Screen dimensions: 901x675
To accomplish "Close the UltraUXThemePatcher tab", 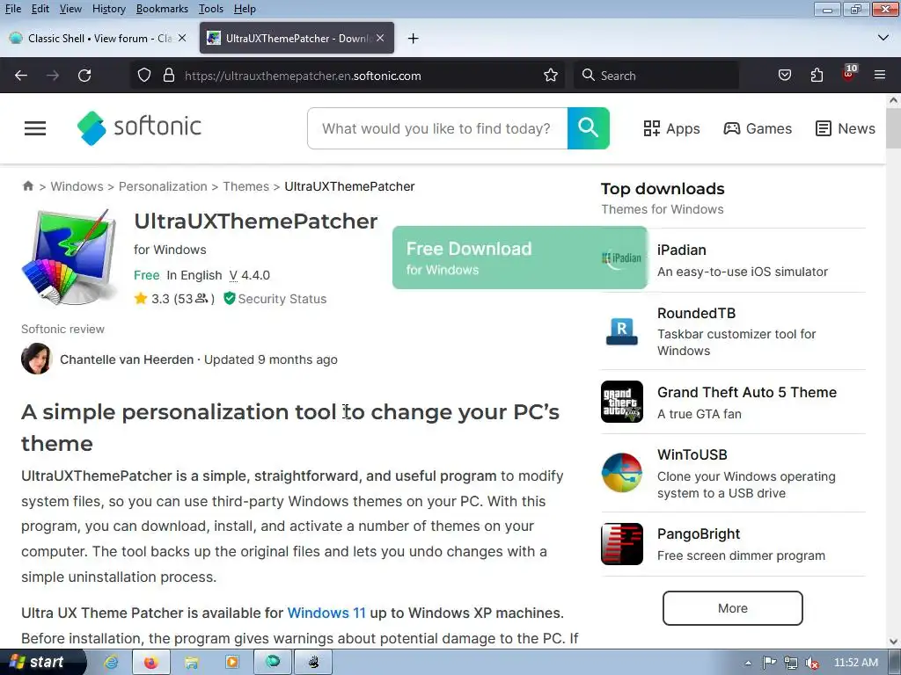I will (380, 38).
